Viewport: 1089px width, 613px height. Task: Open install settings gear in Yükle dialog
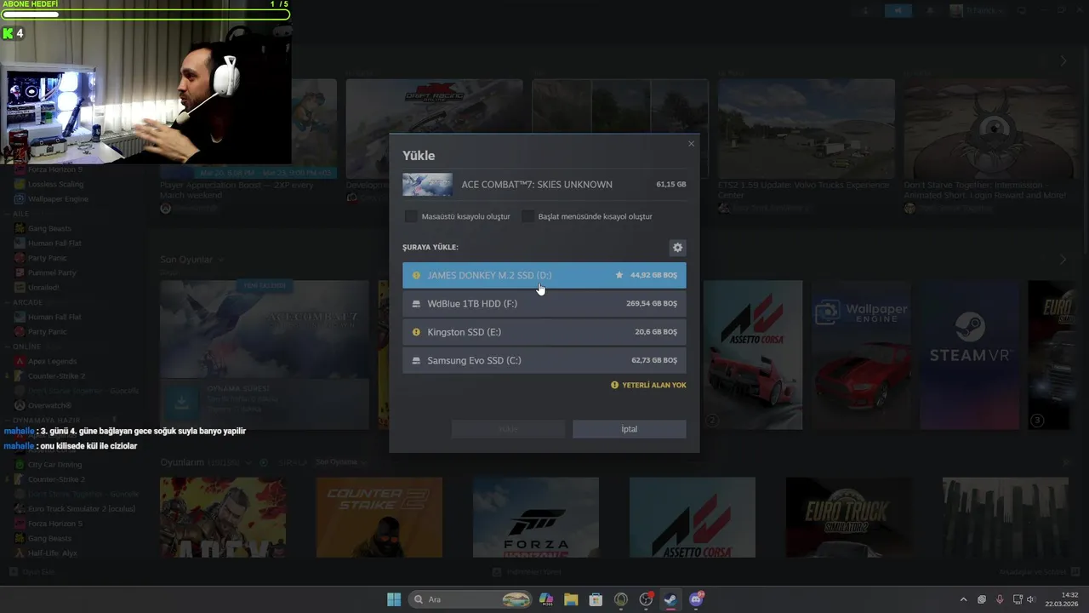pos(677,248)
